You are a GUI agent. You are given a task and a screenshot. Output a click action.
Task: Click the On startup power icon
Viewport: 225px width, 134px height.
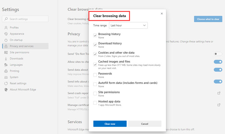pos(6,40)
